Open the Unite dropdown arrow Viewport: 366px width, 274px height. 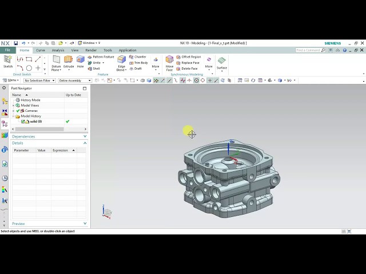point(103,63)
